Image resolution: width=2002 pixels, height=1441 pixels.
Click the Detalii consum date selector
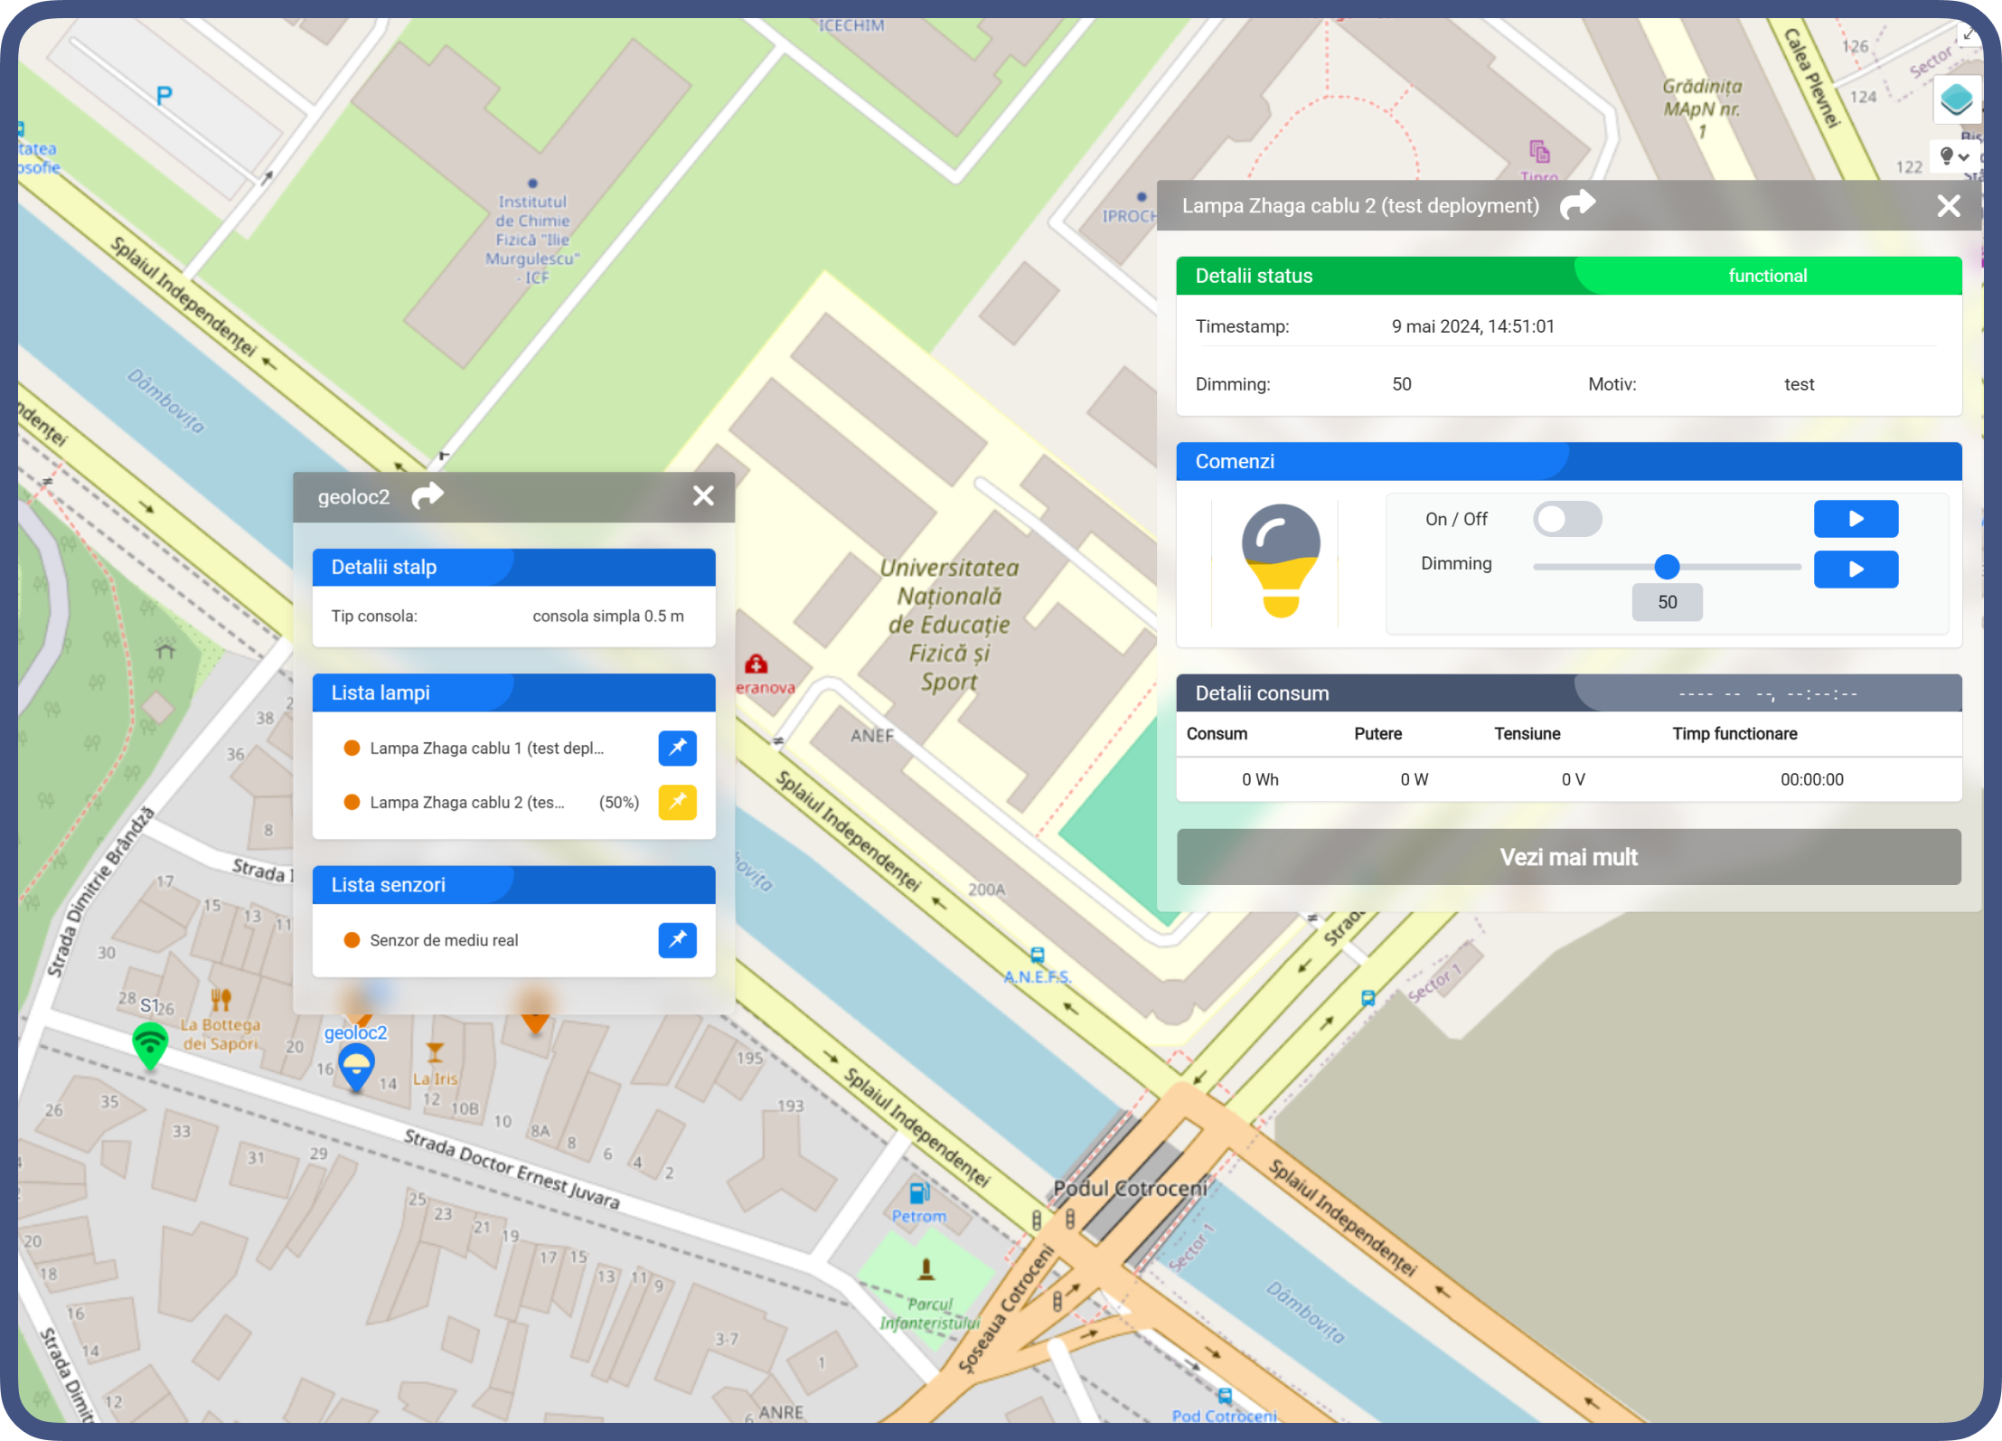pos(1768,694)
